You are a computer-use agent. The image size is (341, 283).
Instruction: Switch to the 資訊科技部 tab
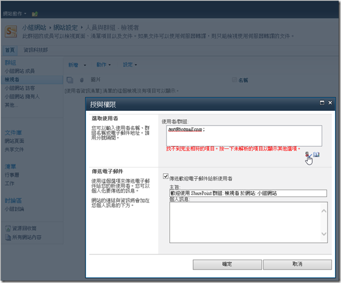tap(36, 50)
